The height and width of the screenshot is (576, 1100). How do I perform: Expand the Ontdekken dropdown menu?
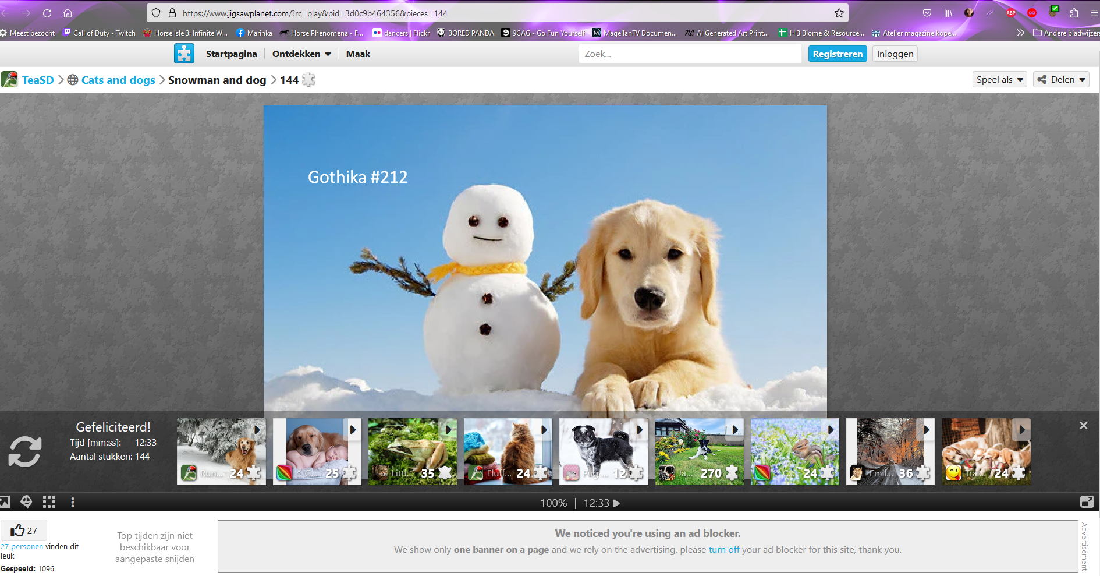click(301, 54)
